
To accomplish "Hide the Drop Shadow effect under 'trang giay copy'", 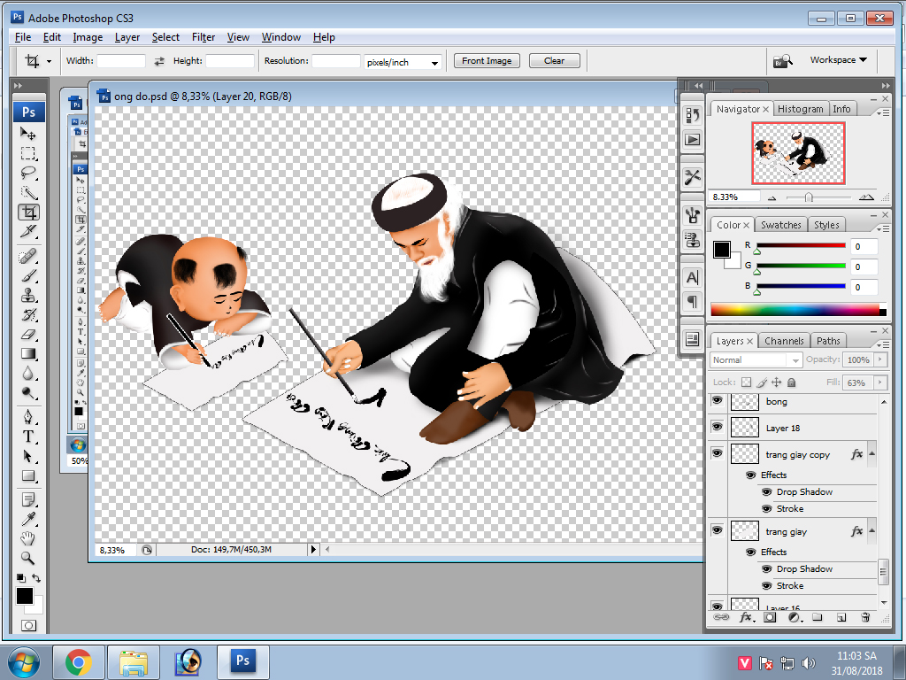I will point(767,492).
